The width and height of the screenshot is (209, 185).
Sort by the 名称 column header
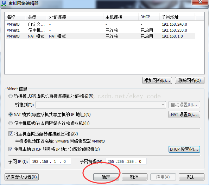[15, 17]
